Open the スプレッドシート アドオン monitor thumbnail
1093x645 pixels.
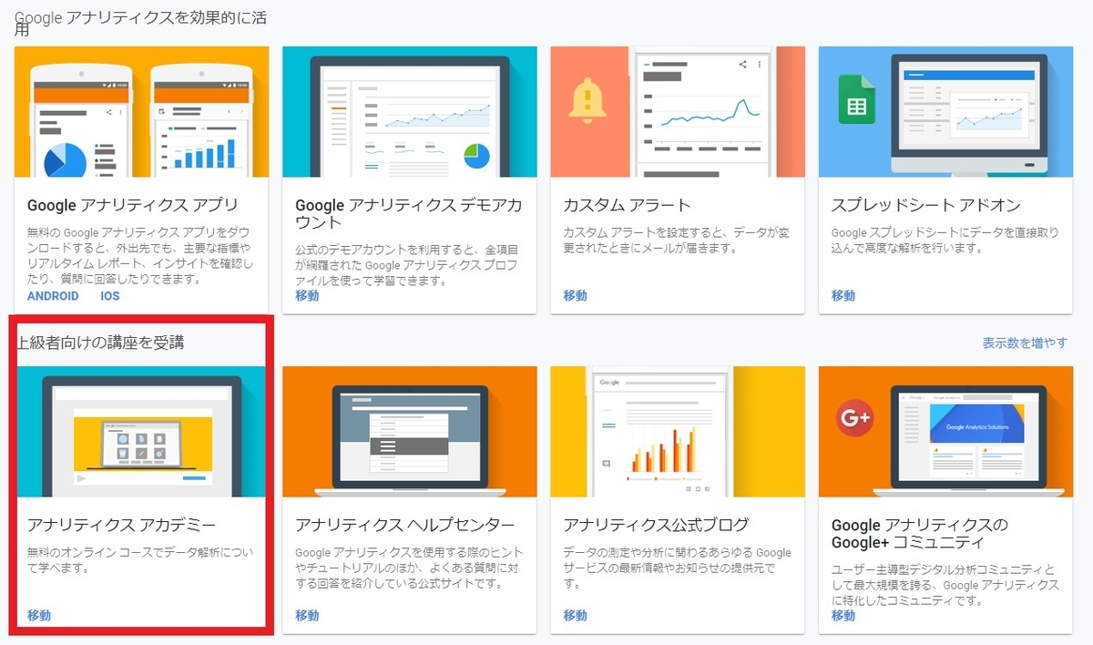click(x=945, y=111)
